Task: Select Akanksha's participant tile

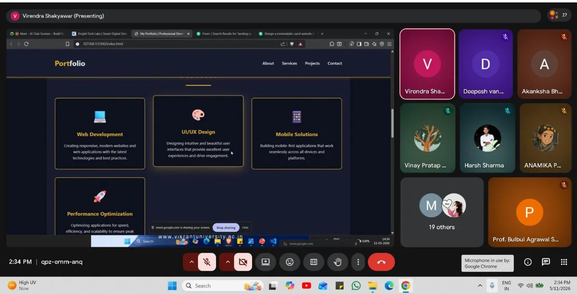Action: point(545,64)
